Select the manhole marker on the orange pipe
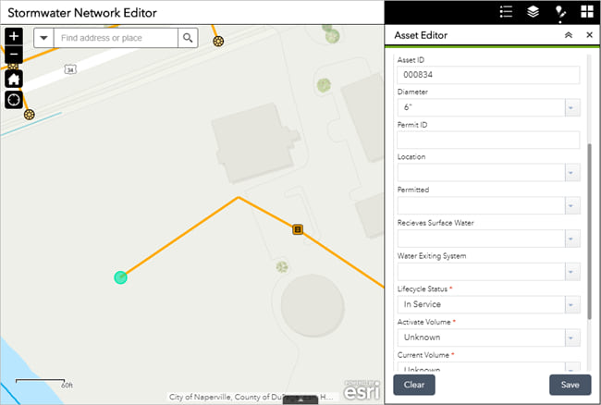 (298, 228)
